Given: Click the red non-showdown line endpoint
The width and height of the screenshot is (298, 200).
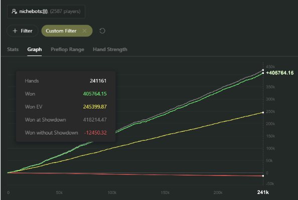Looking at the screenshot, I should [x=263, y=176].
